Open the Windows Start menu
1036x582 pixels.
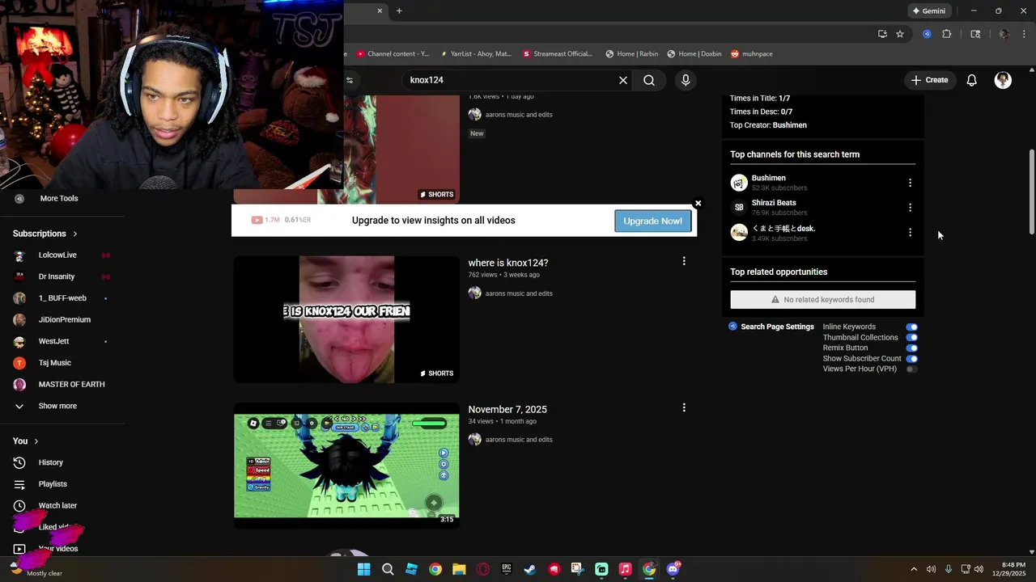click(364, 569)
